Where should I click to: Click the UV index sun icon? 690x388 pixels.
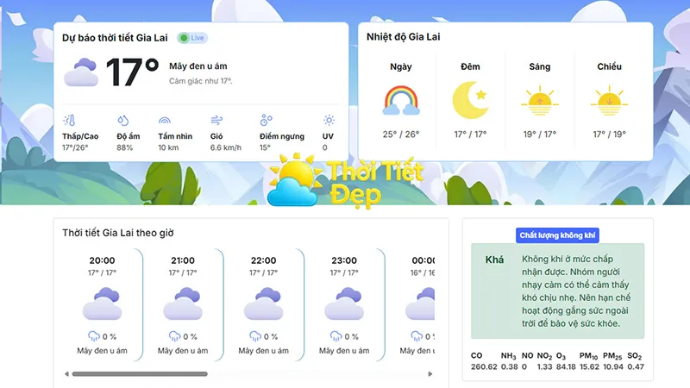pos(329,121)
